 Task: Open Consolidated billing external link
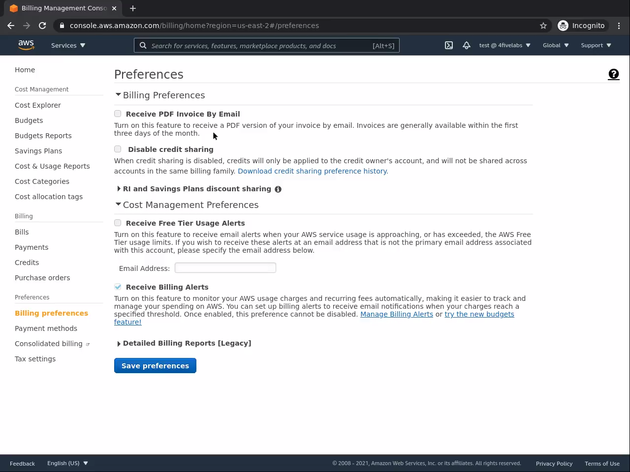pos(52,344)
